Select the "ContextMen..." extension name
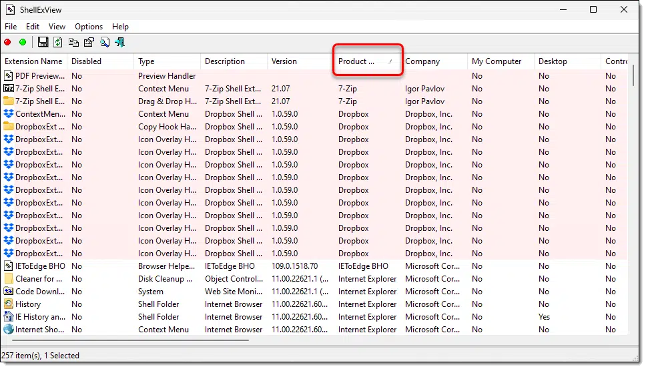 40,113
